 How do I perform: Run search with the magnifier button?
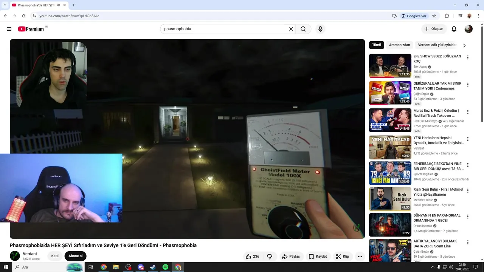(303, 29)
